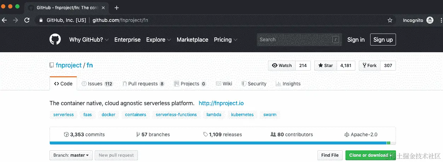View the 214 watchers count
The height and width of the screenshot is (162, 443).
pyautogui.click(x=303, y=65)
